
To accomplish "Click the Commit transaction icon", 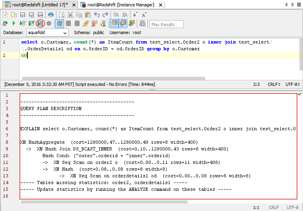I will [68, 23].
